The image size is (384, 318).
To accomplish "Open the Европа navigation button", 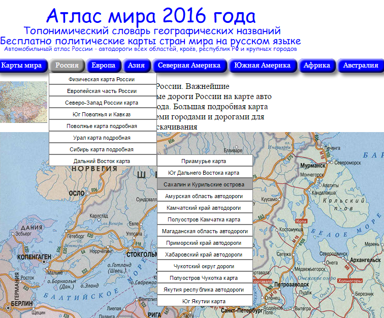I will click(103, 66).
